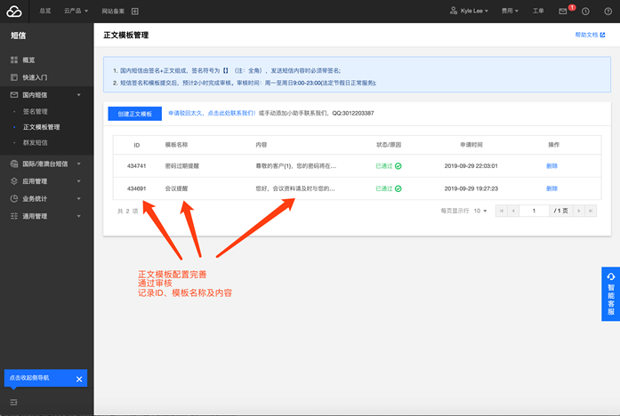Click the 2019-09-29 19:27:23 timestamp
The width and height of the screenshot is (620, 416).
coord(471,188)
